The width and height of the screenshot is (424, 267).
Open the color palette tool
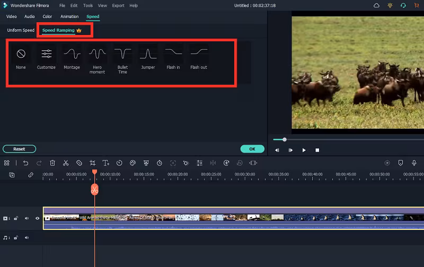click(132, 163)
